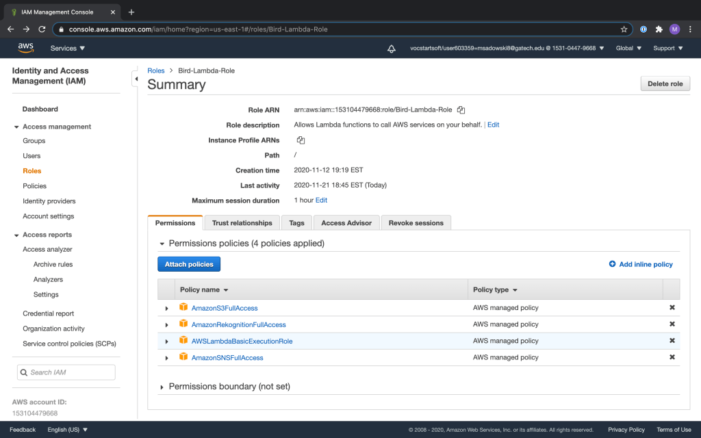
Task: Expand the Permissions boundary section
Action: [x=162, y=387]
